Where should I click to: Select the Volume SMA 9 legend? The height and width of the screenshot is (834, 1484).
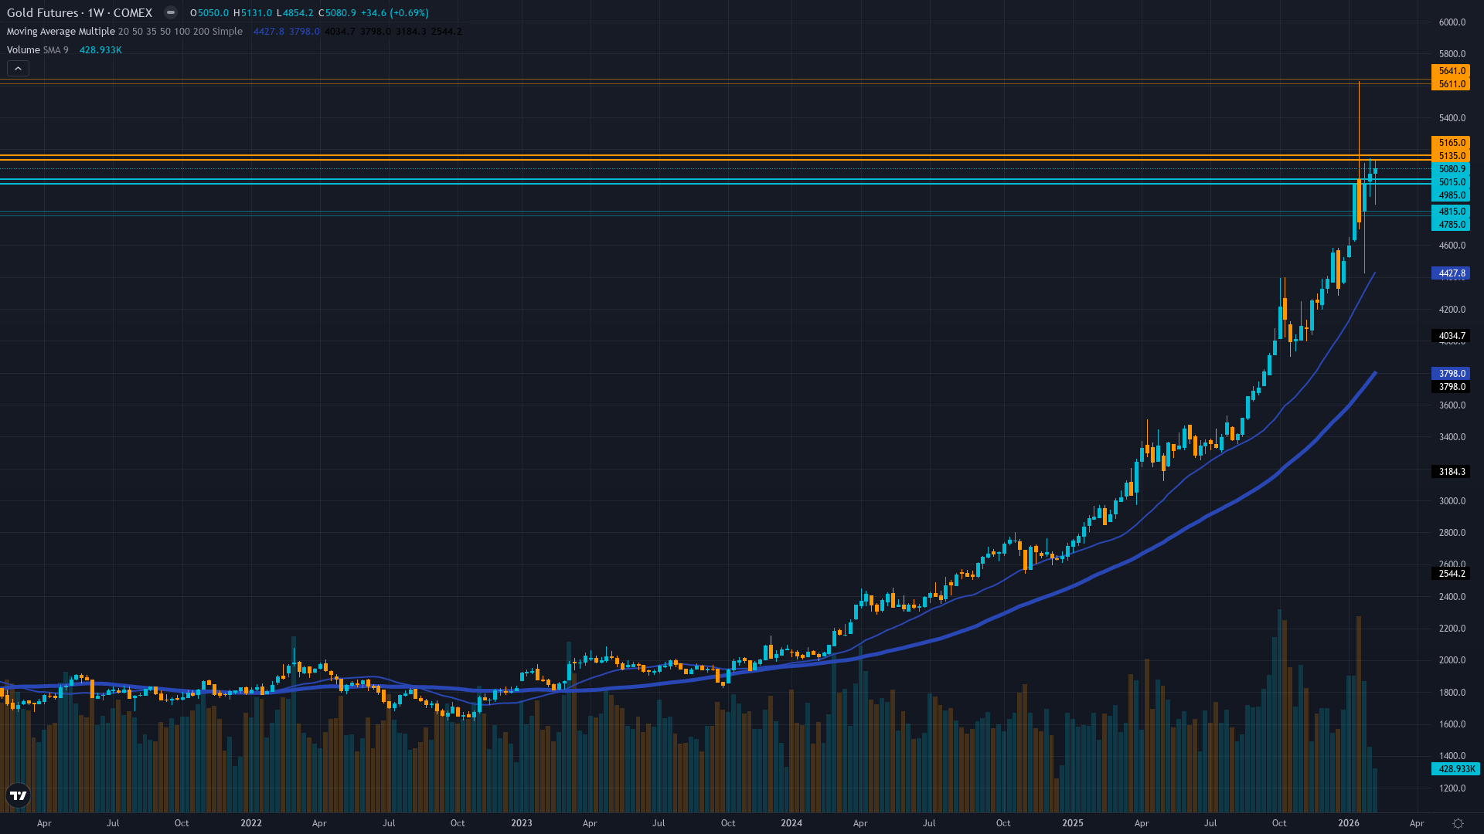tap(38, 50)
